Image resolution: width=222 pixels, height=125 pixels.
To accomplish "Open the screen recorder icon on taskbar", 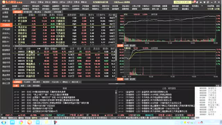I will pos(55,122).
